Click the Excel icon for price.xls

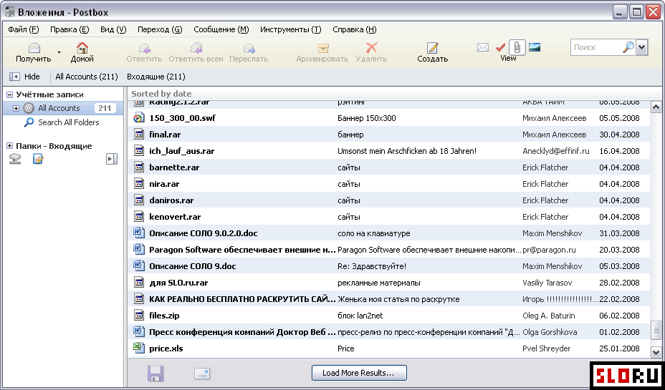click(x=139, y=348)
